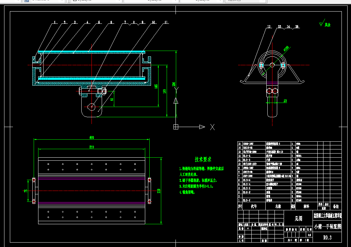Select the 330 height dimension in plan view
The width and height of the screenshot is (351, 247).
[x=159, y=191]
